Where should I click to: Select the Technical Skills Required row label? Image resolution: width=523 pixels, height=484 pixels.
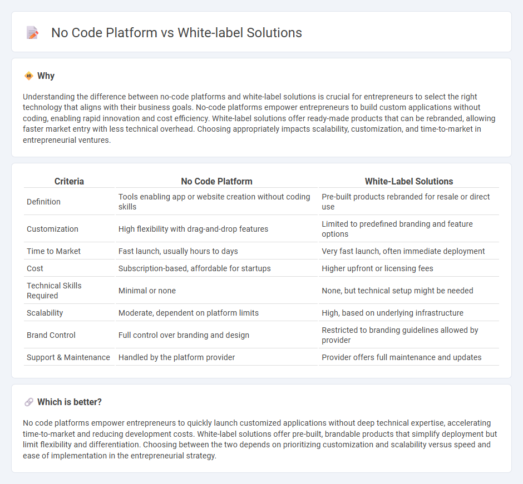[x=54, y=291]
